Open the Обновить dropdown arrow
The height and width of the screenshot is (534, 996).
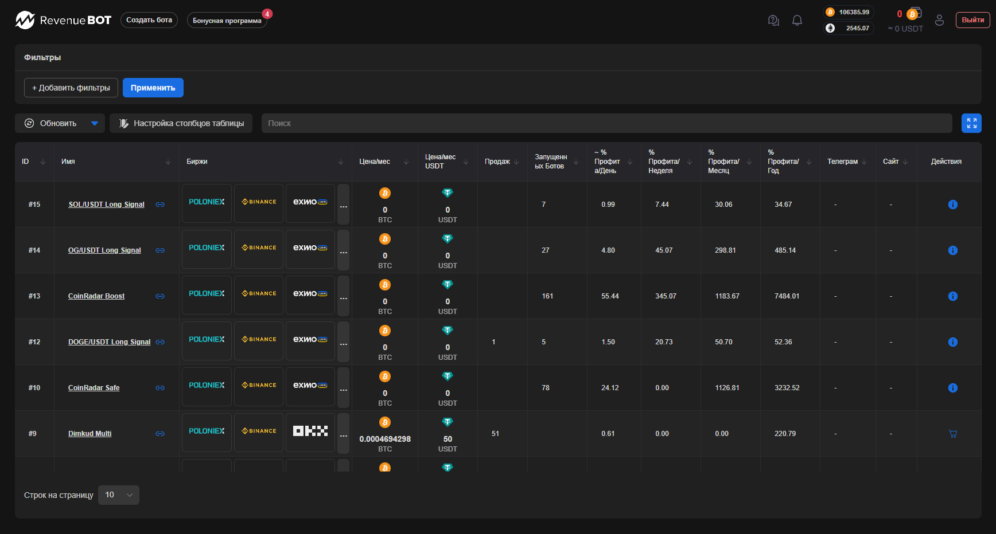coord(95,123)
